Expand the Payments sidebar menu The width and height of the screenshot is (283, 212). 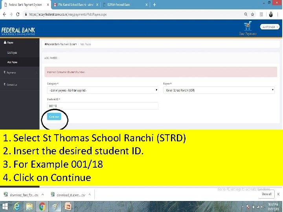coord(20,73)
